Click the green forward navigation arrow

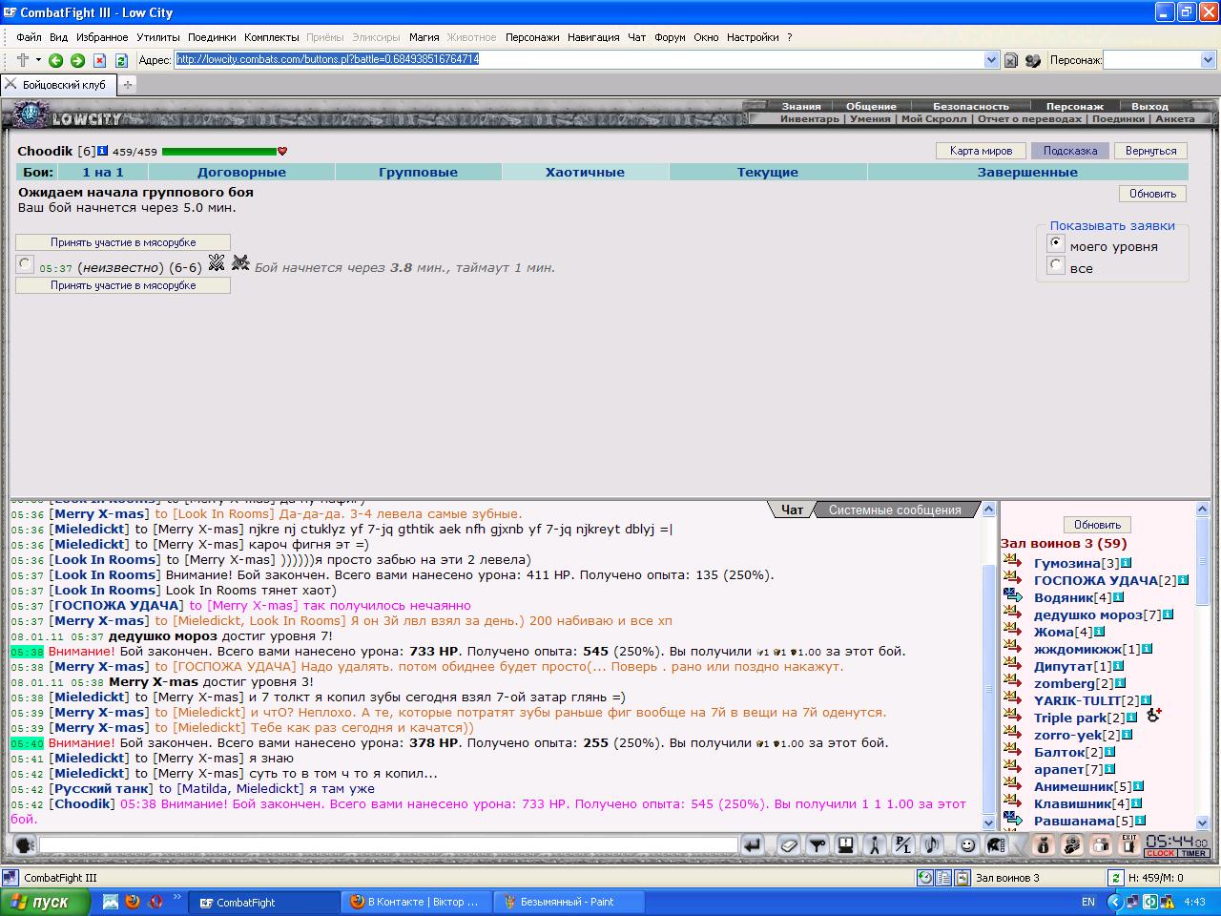[77, 60]
